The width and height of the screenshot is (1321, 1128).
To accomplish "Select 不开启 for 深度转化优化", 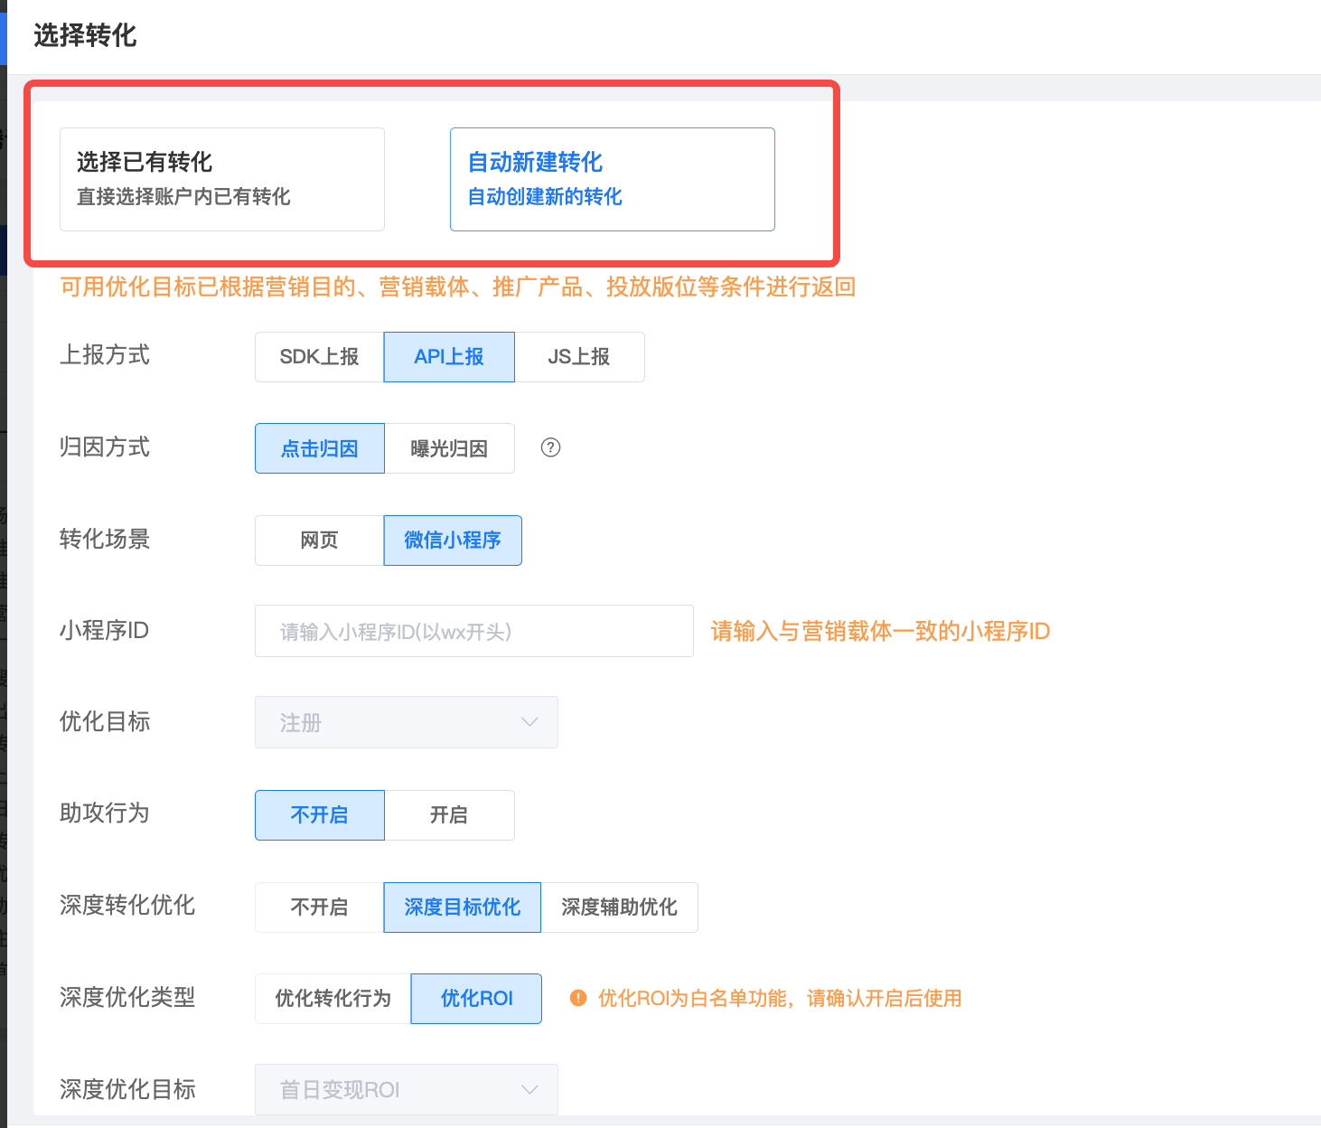I will tap(320, 907).
